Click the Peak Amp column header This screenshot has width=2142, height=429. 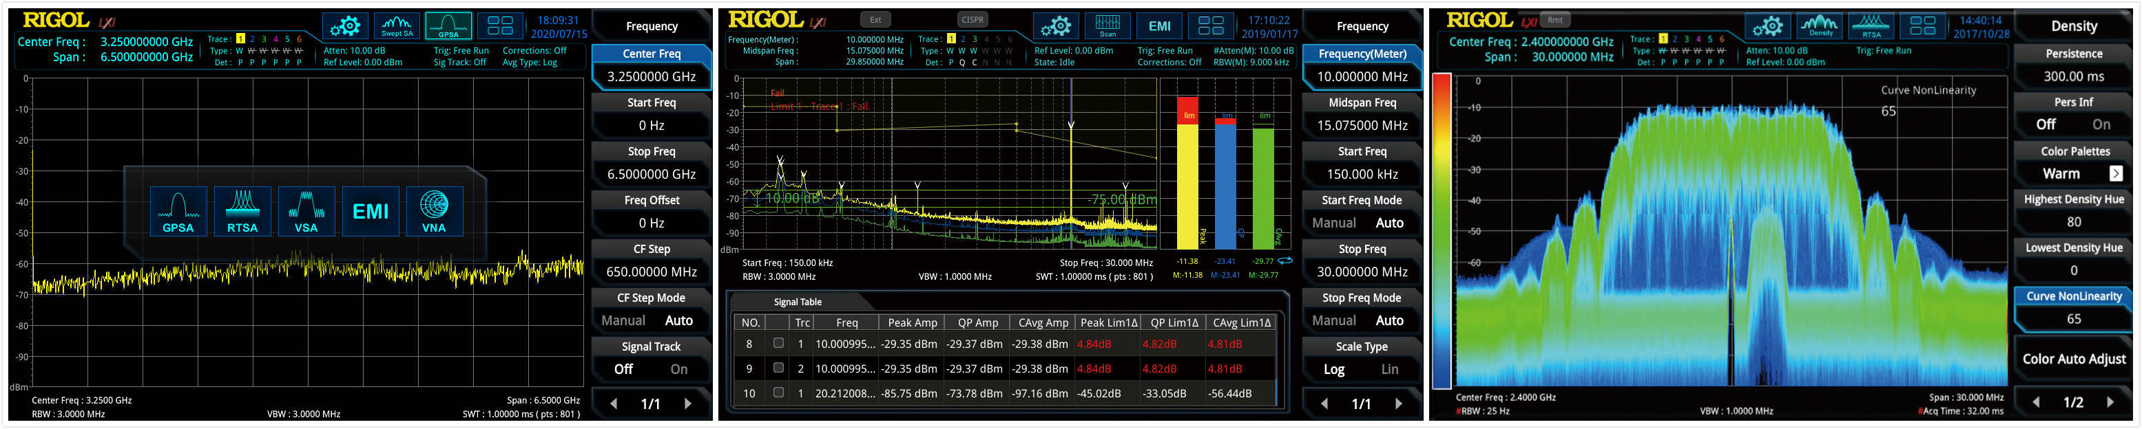point(912,323)
